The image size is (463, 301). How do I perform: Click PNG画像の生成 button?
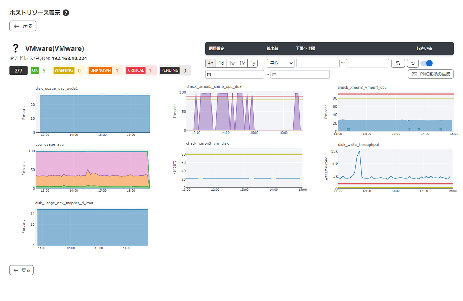(x=431, y=74)
